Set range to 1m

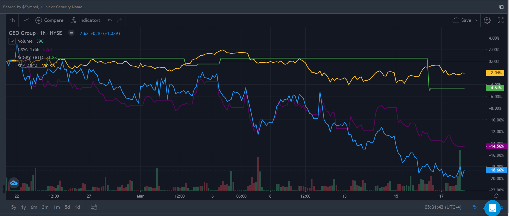point(57,207)
